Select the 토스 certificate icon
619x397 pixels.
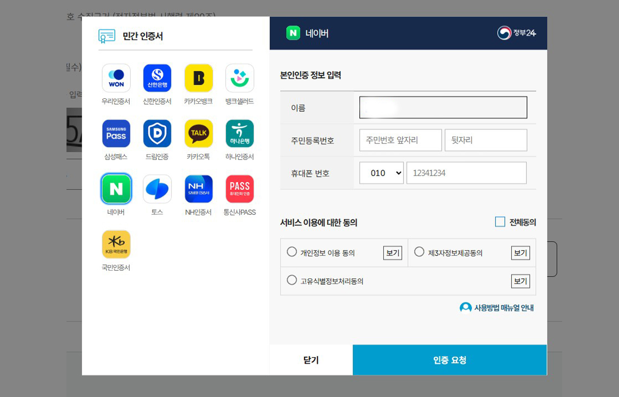coord(157,188)
